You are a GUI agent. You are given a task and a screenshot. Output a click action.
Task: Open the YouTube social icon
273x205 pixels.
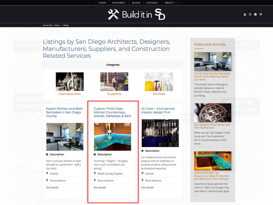[x=245, y=15]
